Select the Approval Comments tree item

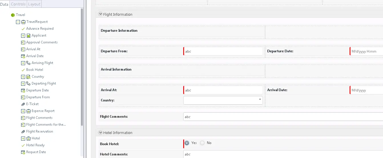point(42,42)
